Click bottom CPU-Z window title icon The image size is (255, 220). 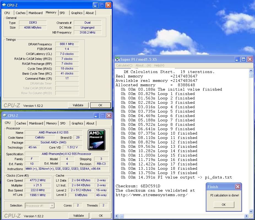pyautogui.click(x=5, y=116)
